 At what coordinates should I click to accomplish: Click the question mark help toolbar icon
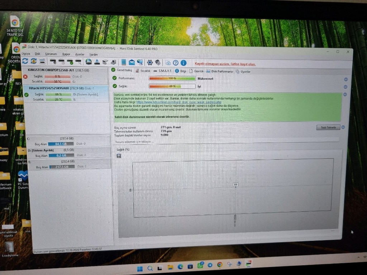coord(176,63)
